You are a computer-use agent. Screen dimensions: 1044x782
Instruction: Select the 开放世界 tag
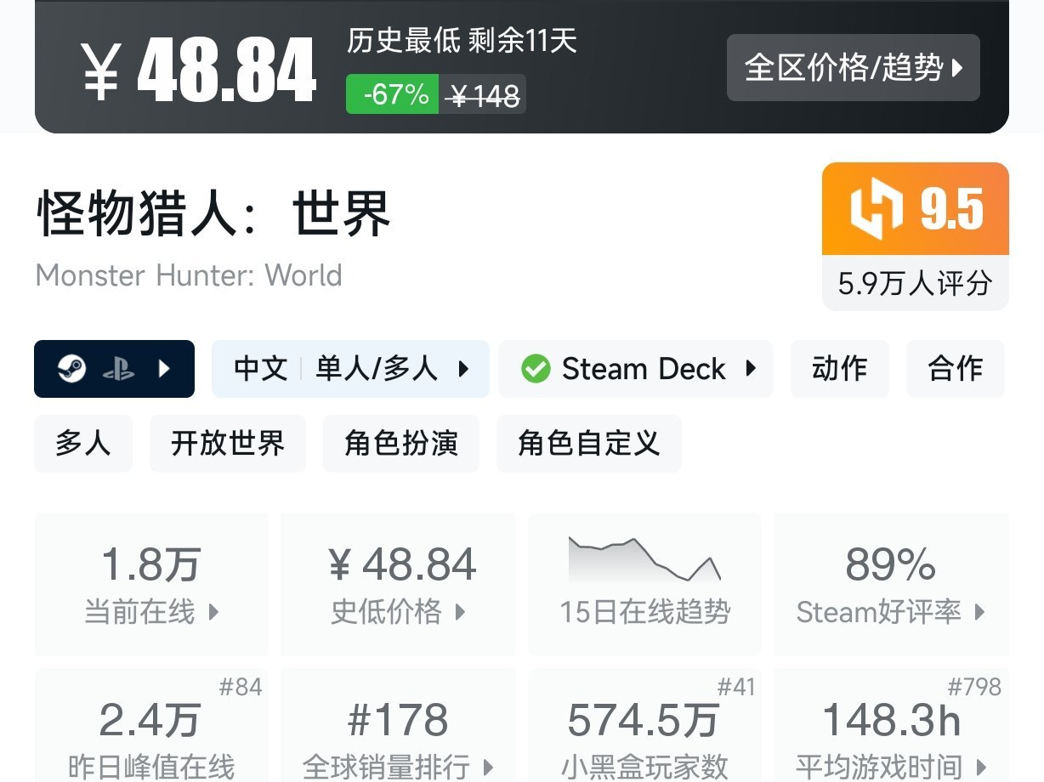[228, 444]
